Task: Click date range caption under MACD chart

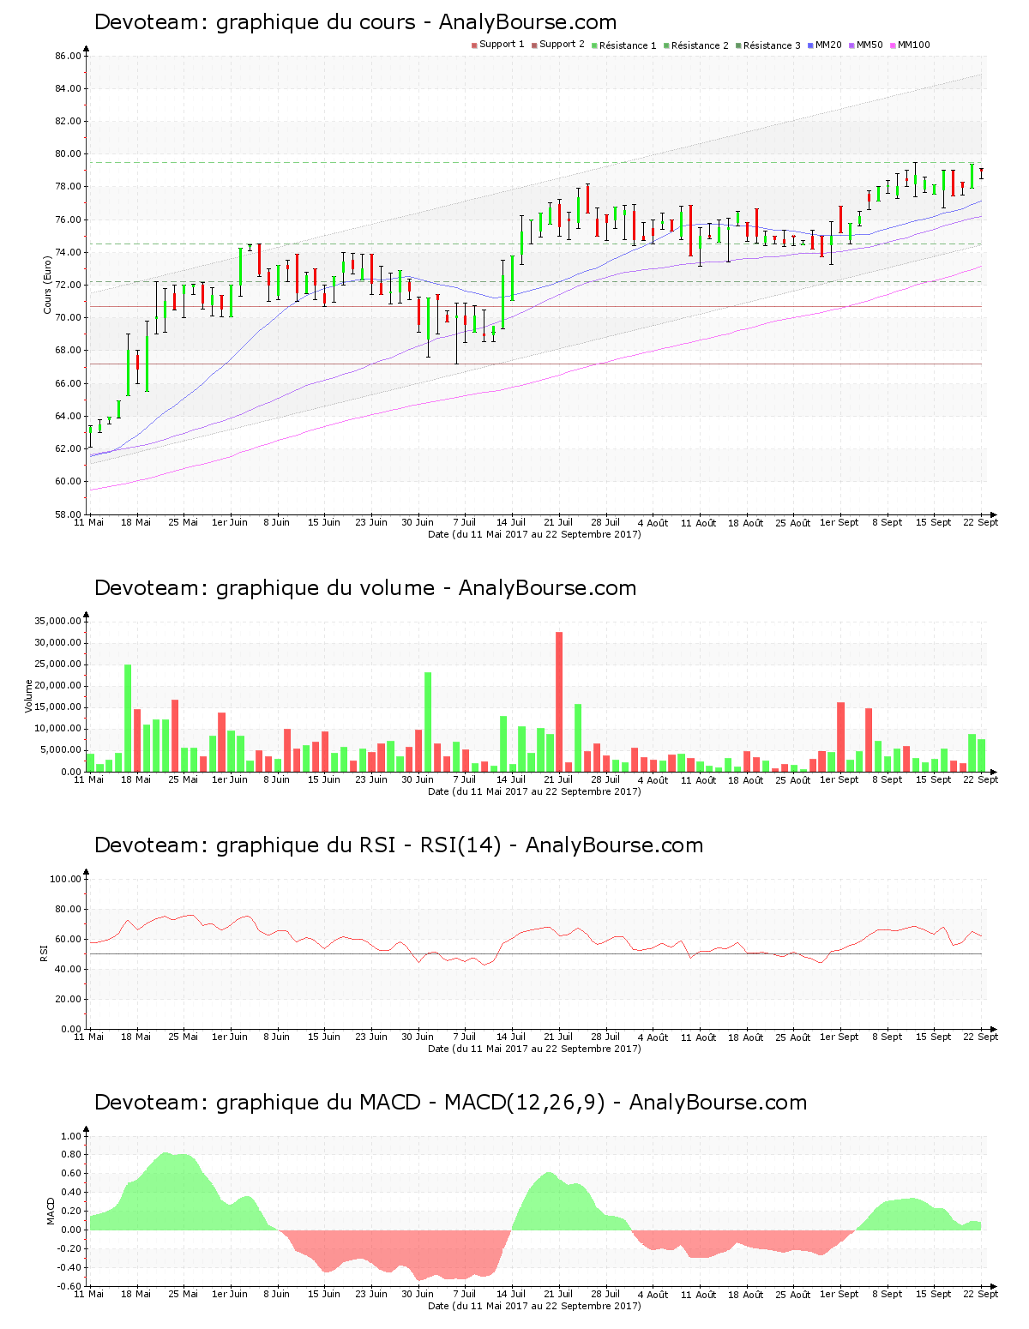Action: pyautogui.click(x=534, y=1306)
